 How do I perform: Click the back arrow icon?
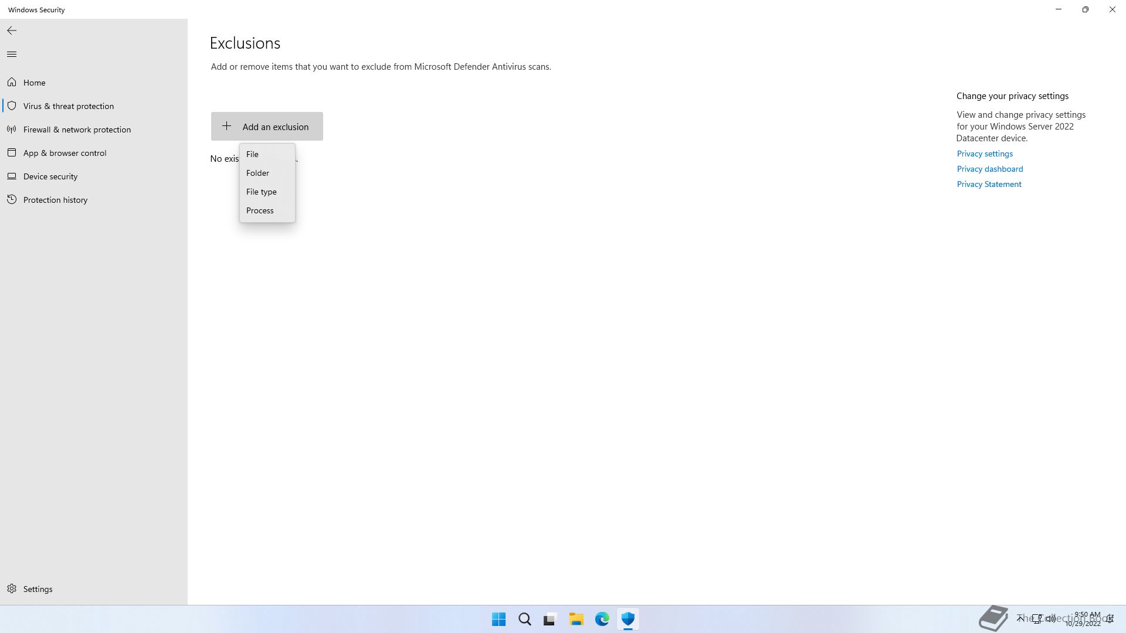(x=12, y=30)
